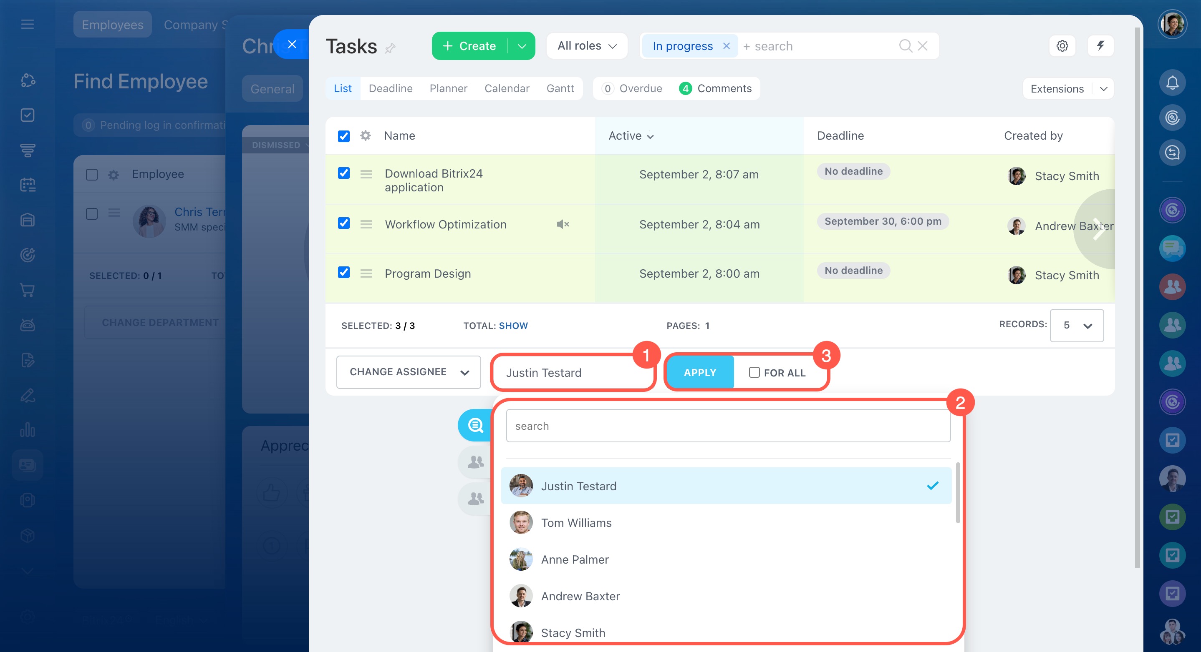Click the SHOW total link
This screenshot has width=1201, height=652.
pos(513,326)
